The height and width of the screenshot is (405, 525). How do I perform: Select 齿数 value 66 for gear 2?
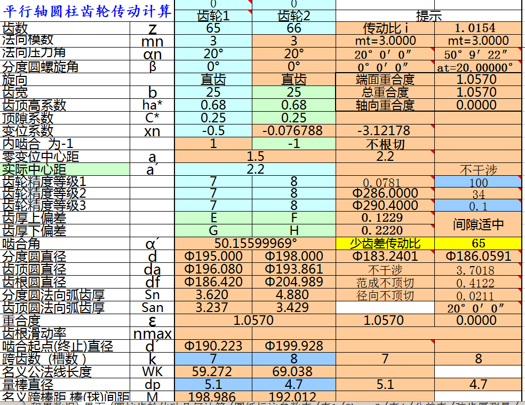point(293,28)
